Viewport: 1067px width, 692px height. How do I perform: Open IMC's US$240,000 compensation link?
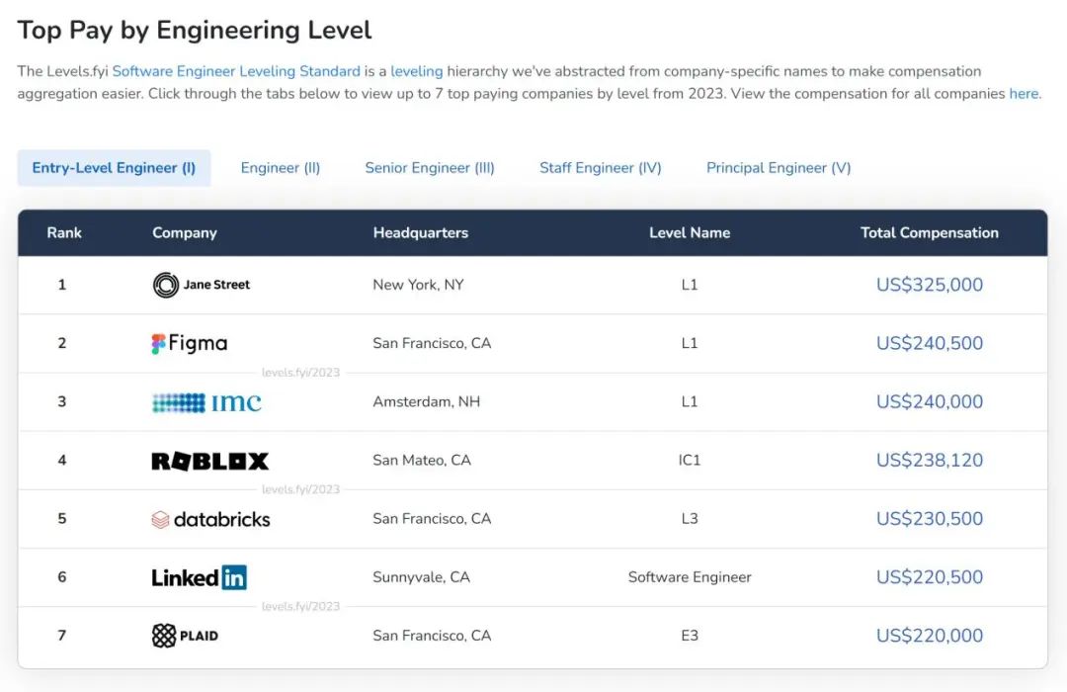929,401
